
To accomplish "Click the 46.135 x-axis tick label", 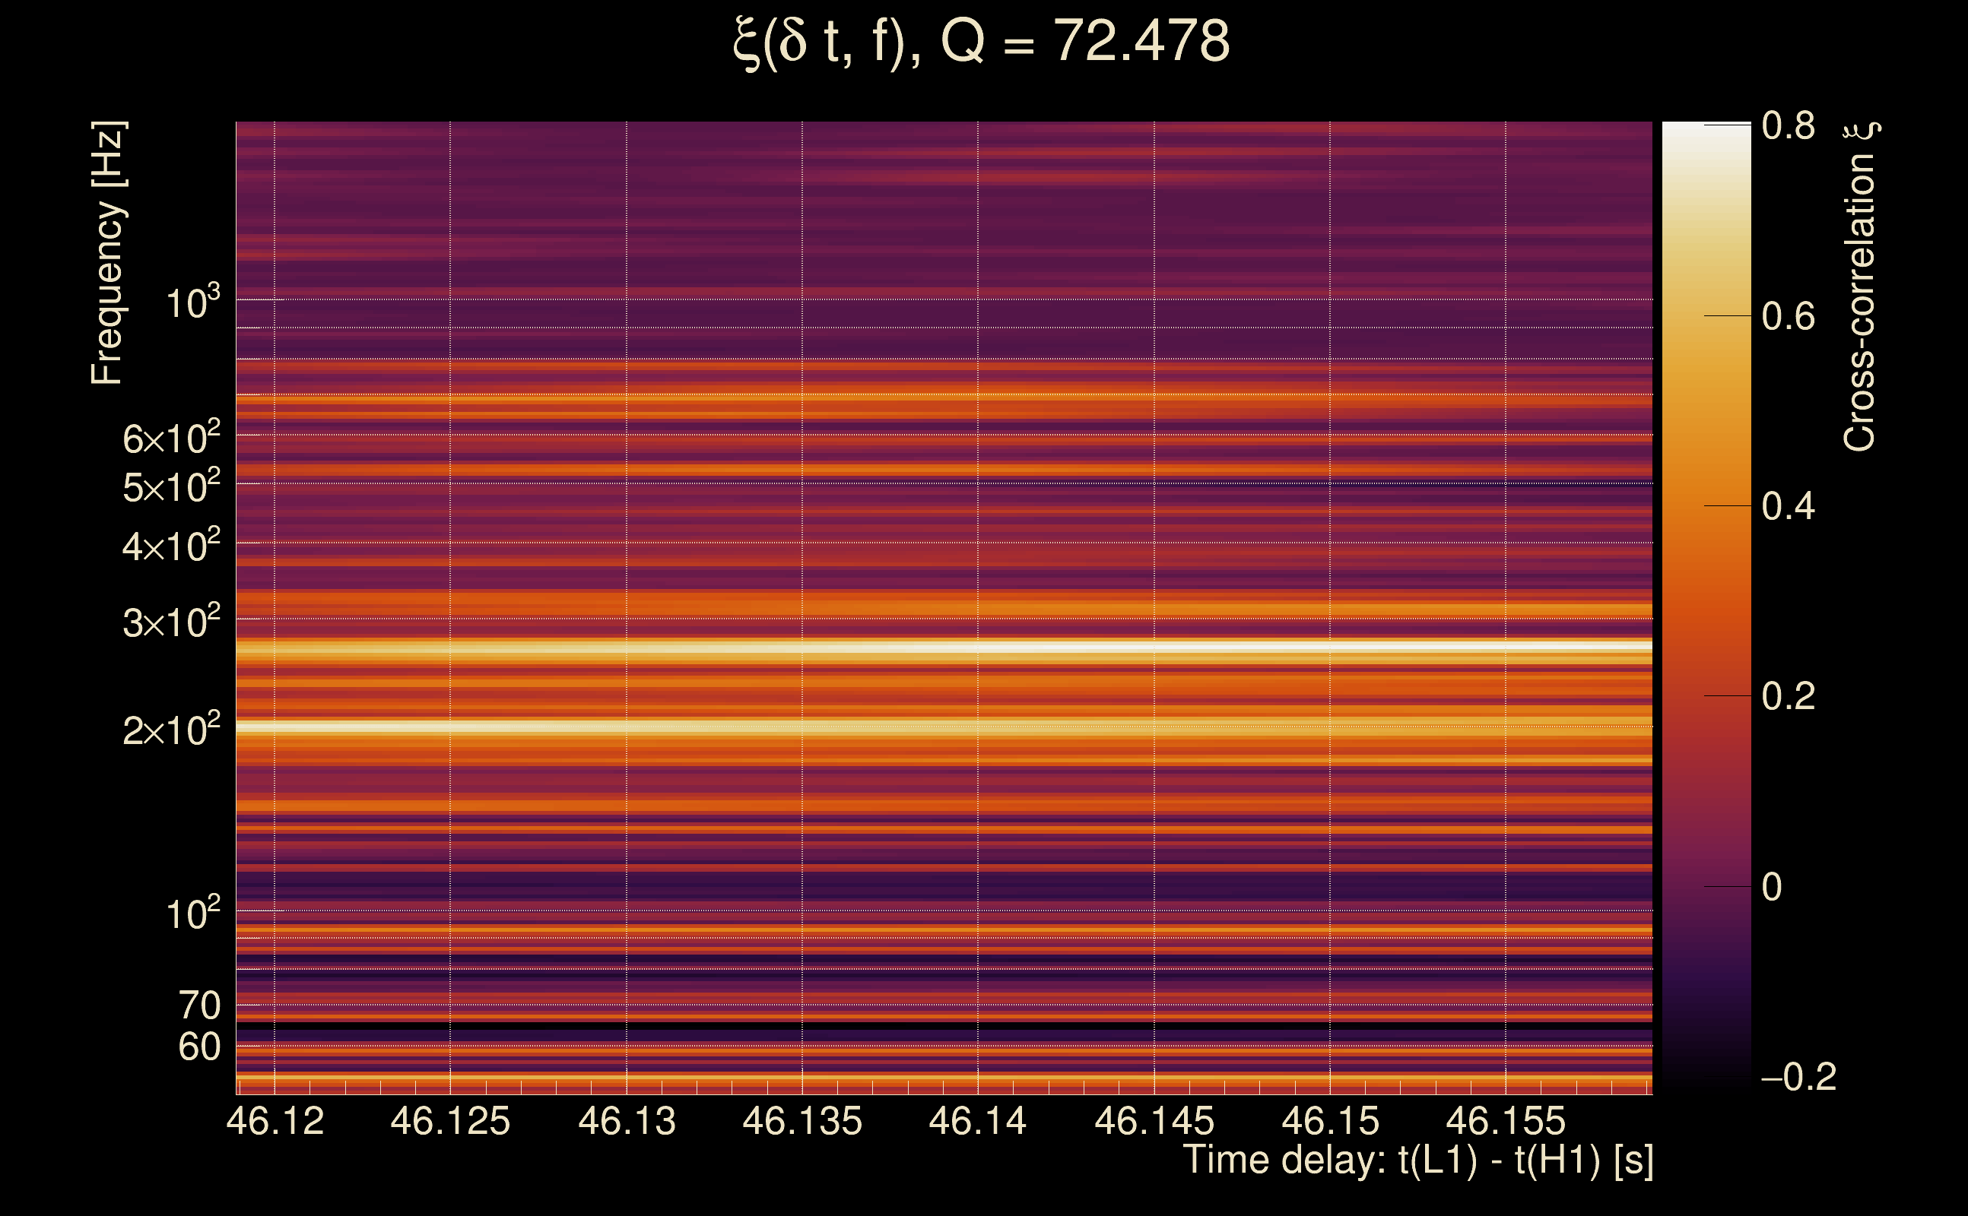I will (x=802, y=1121).
